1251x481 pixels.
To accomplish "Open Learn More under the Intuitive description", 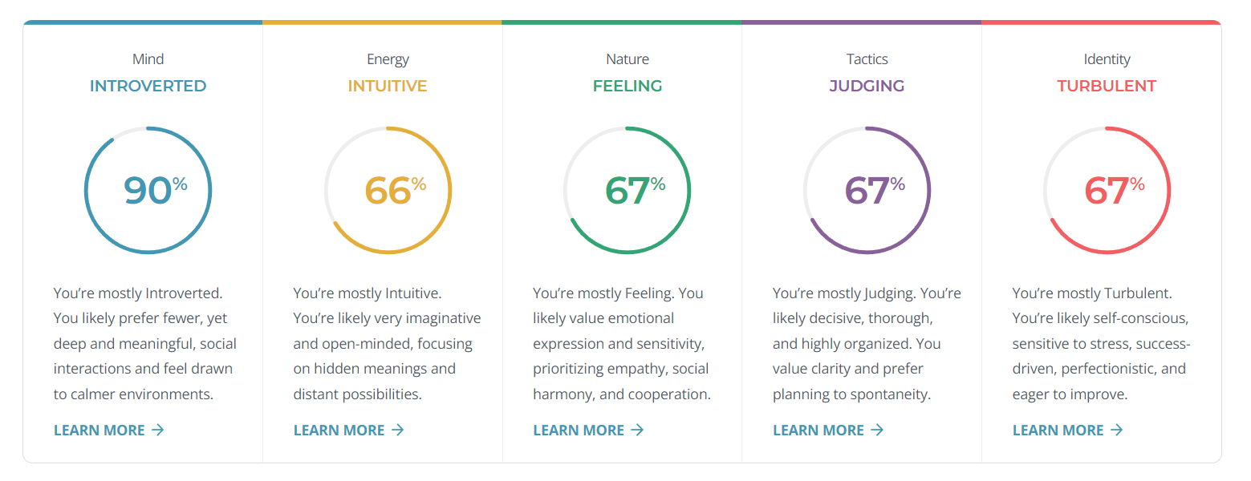I will [349, 430].
